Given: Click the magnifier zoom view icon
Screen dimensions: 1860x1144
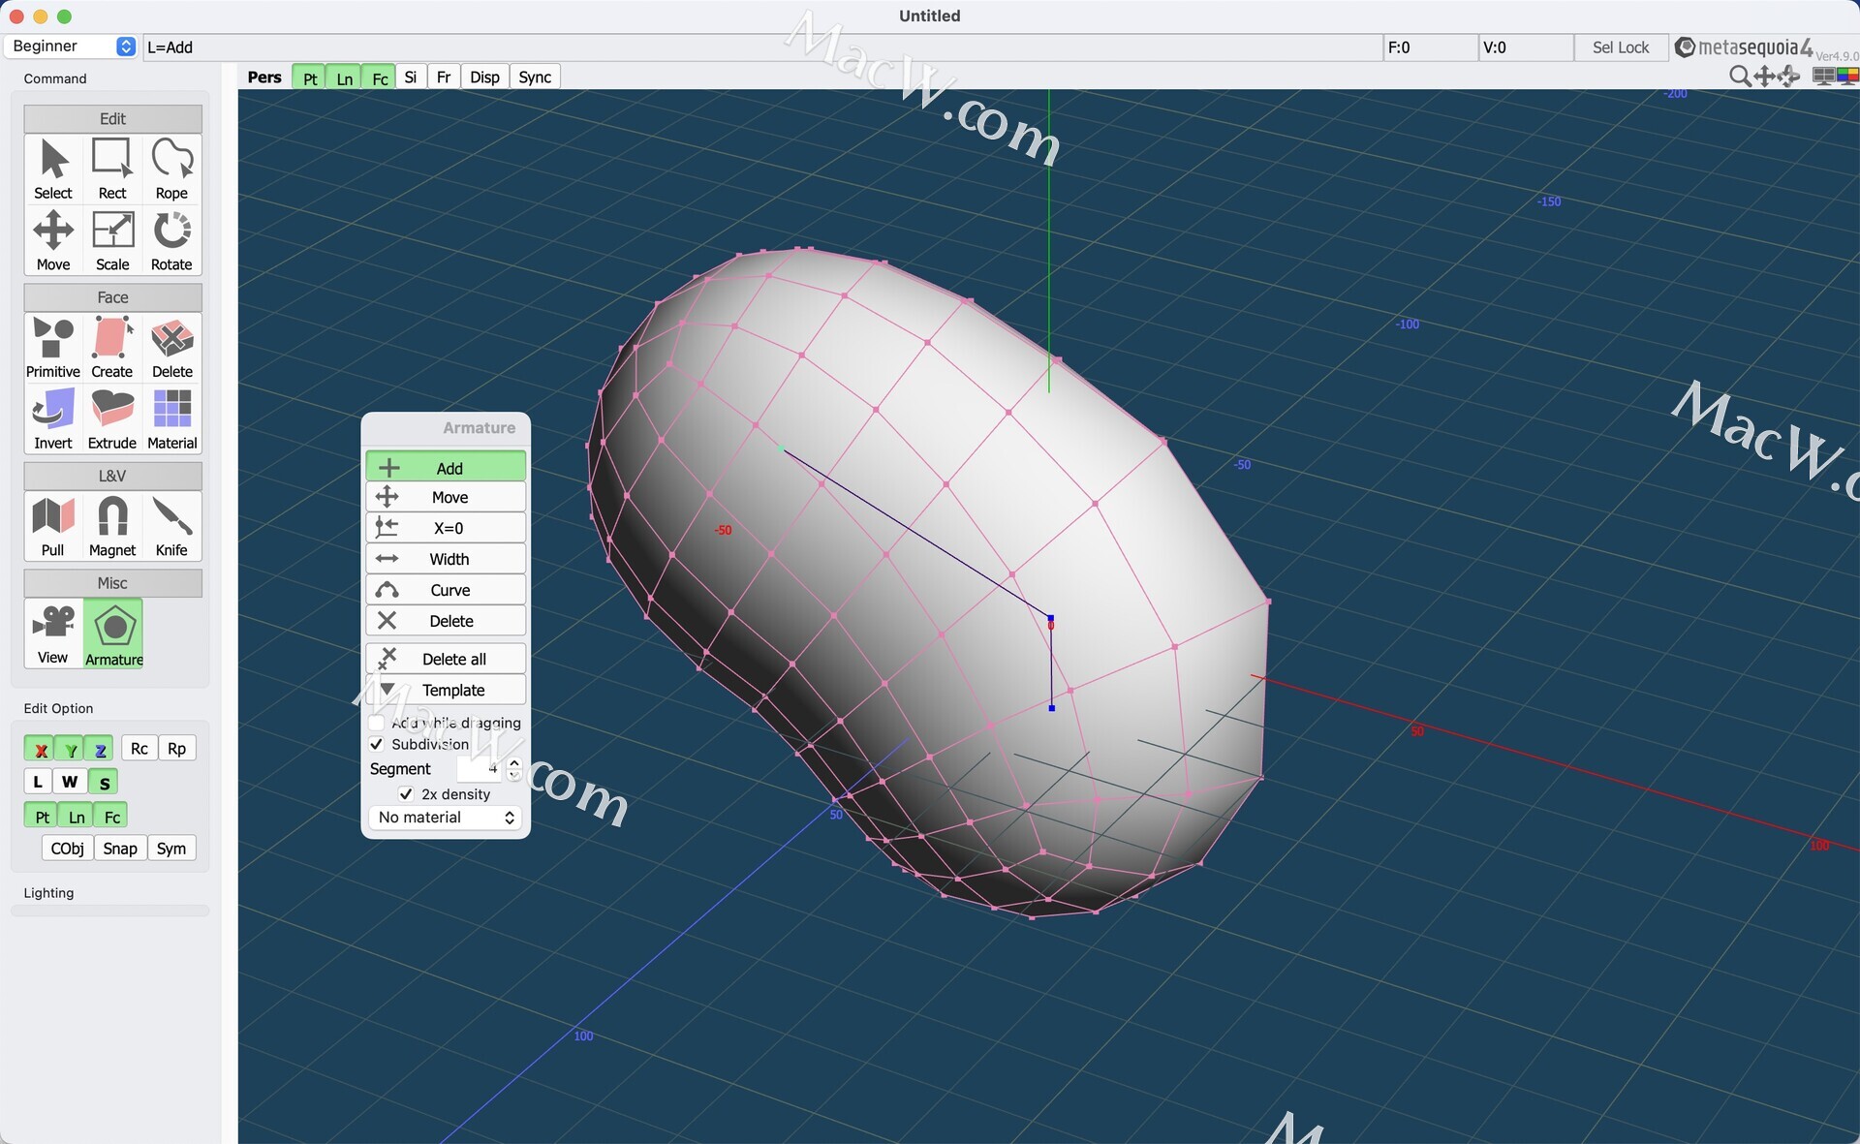Looking at the screenshot, I should point(1740,77).
